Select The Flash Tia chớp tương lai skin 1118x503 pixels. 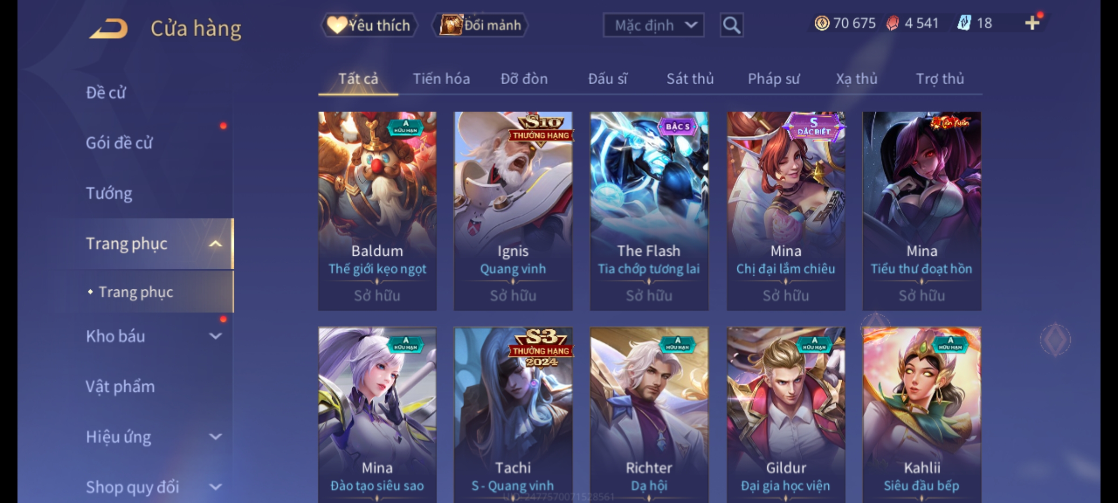tap(649, 211)
